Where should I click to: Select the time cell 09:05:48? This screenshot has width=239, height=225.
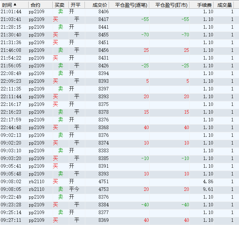(11, 174)
